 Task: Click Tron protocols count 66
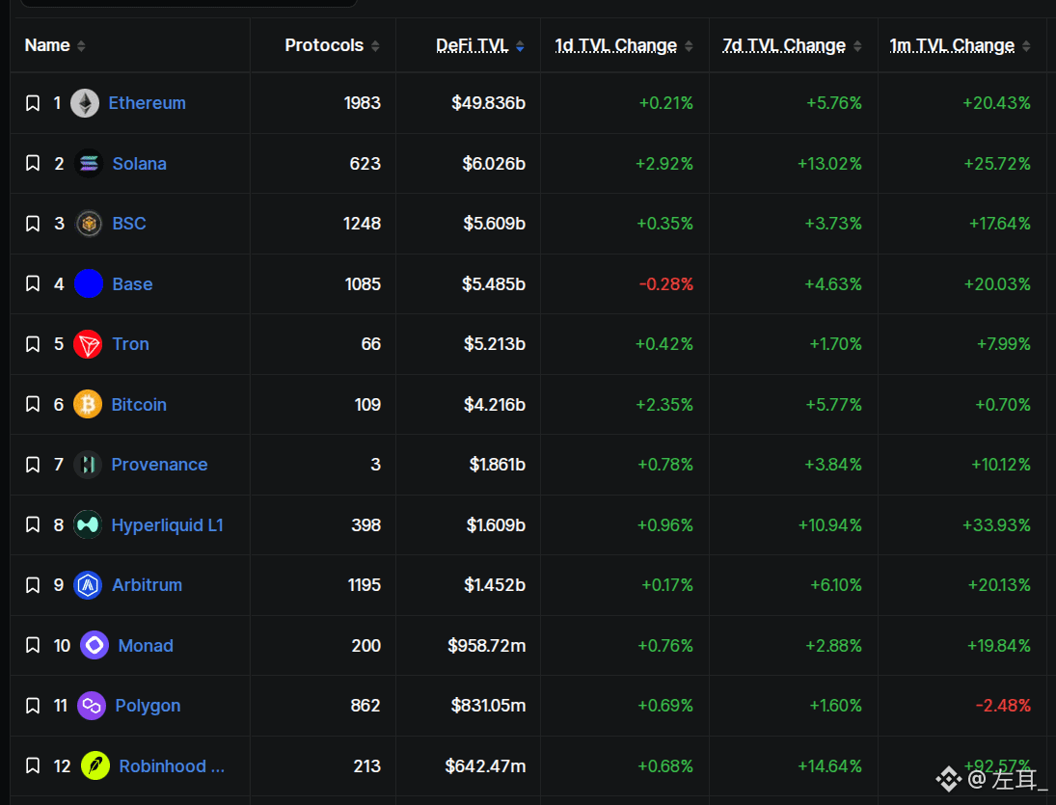point(371,344)
